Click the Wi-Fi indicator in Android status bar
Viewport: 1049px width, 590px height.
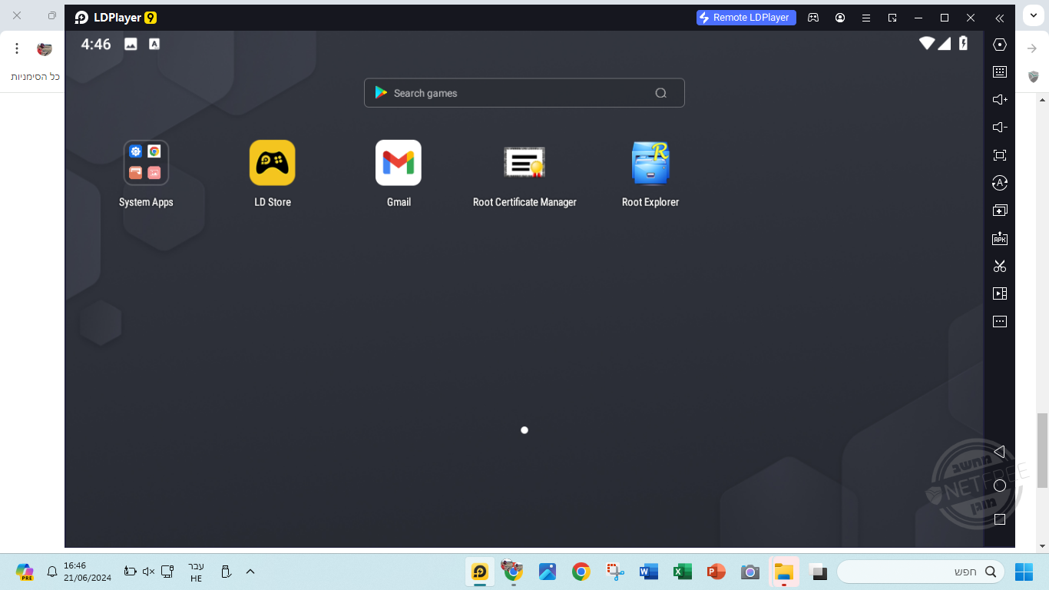927,43
